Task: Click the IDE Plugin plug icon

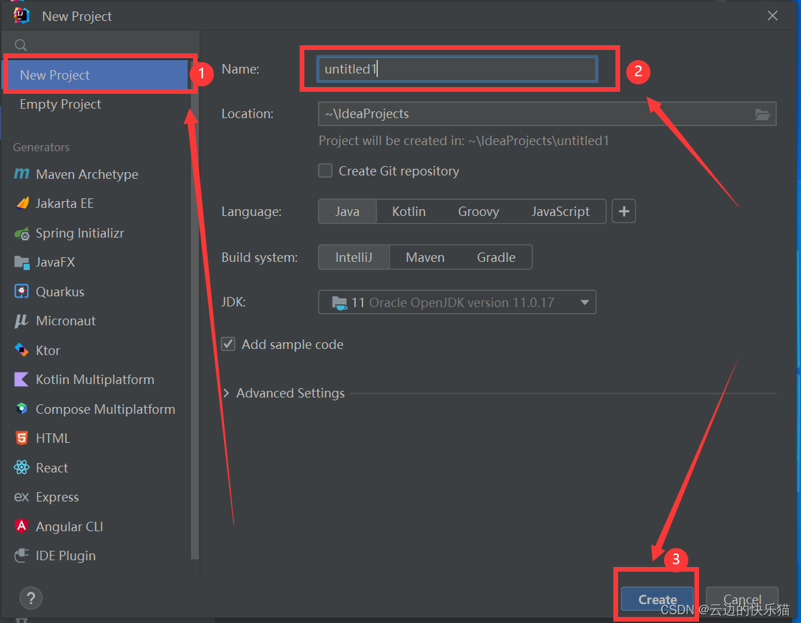Action: click(x=22, y=556)
